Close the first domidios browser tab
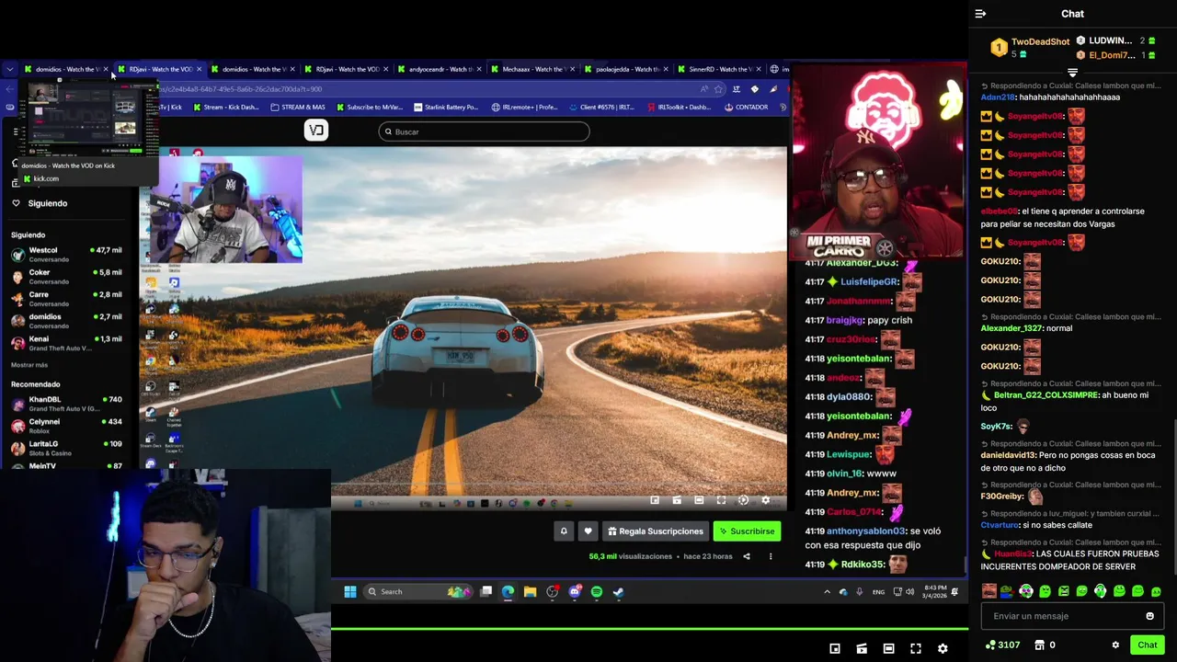Viewport: 1177px width, 662px height. point(106,69)
